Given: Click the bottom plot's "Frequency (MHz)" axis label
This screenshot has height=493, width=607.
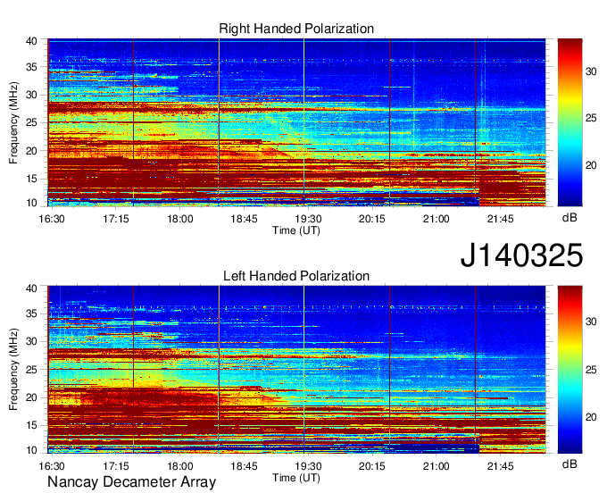Looking at the screenshot, I should 13,370.
